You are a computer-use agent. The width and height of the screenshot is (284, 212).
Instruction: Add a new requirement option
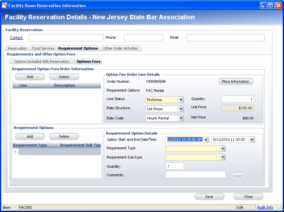click(x=30, y=137)
